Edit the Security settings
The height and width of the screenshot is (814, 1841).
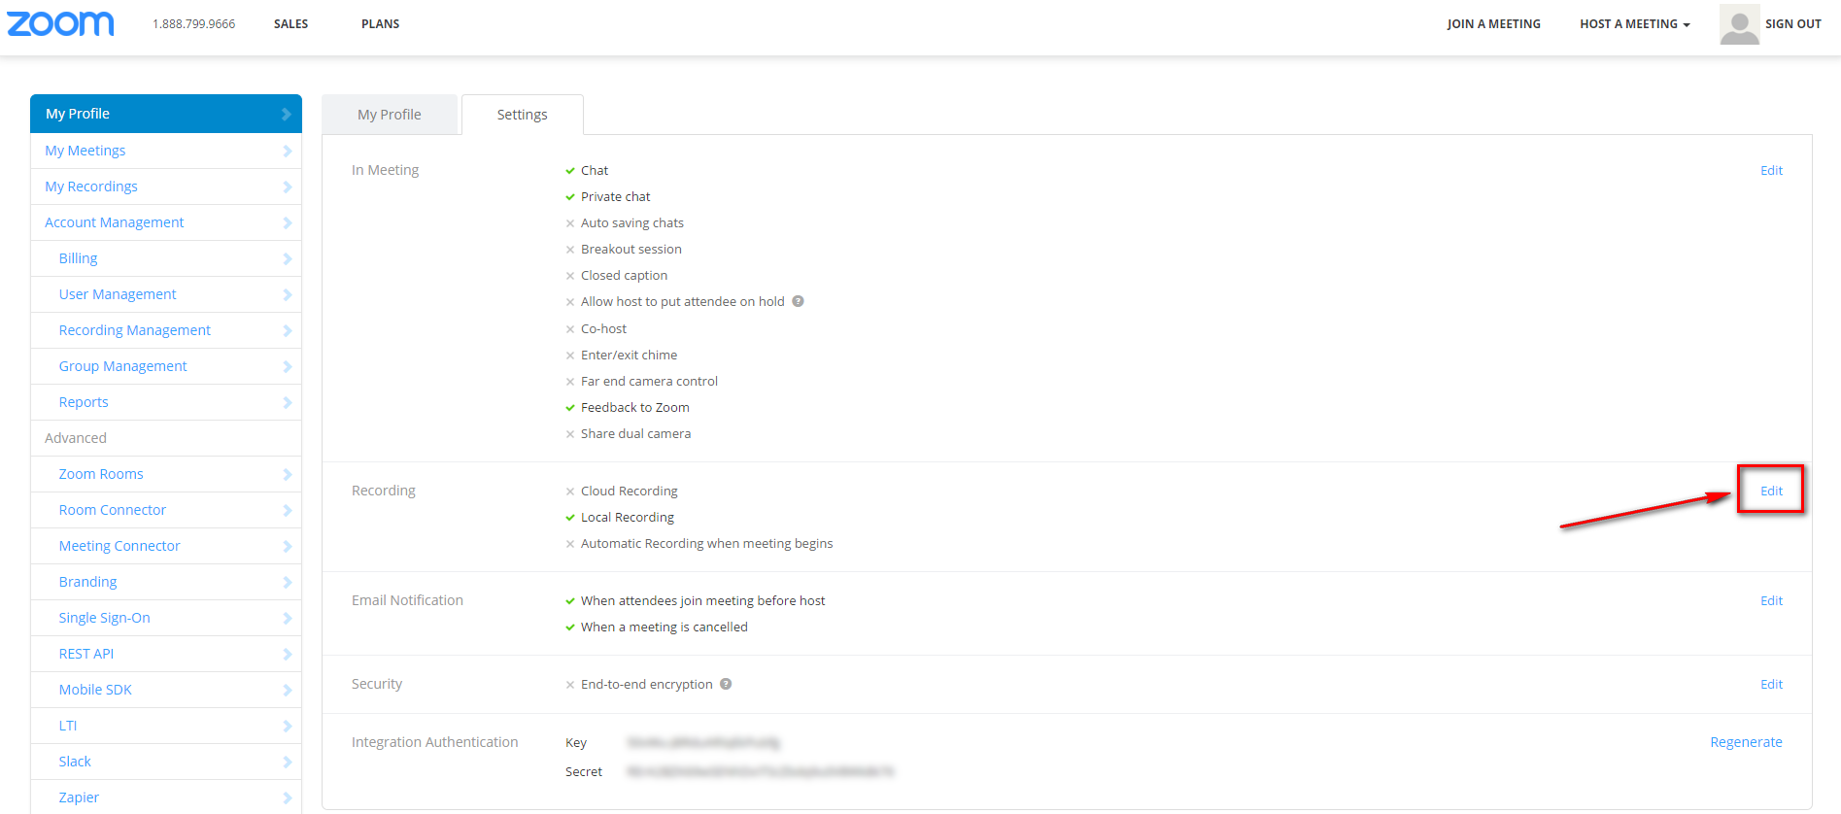coord(1771,684)
